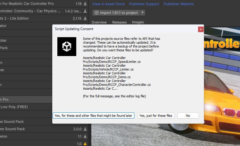Switch to the Releases tab

119,22
